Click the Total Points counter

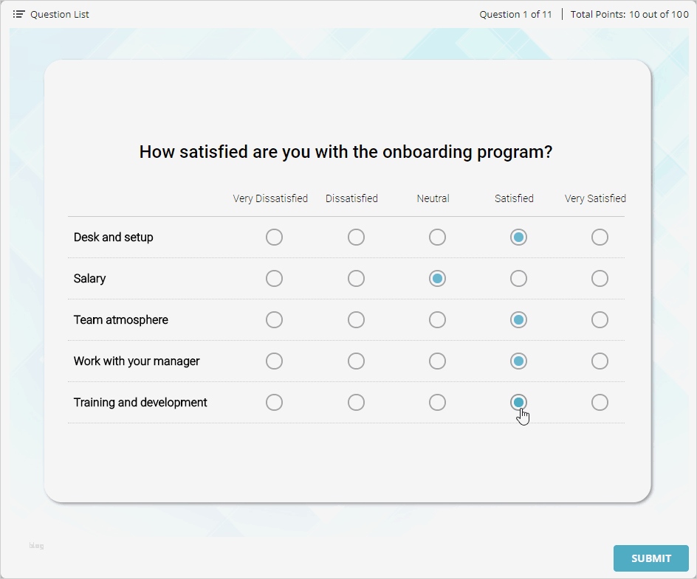629,14
